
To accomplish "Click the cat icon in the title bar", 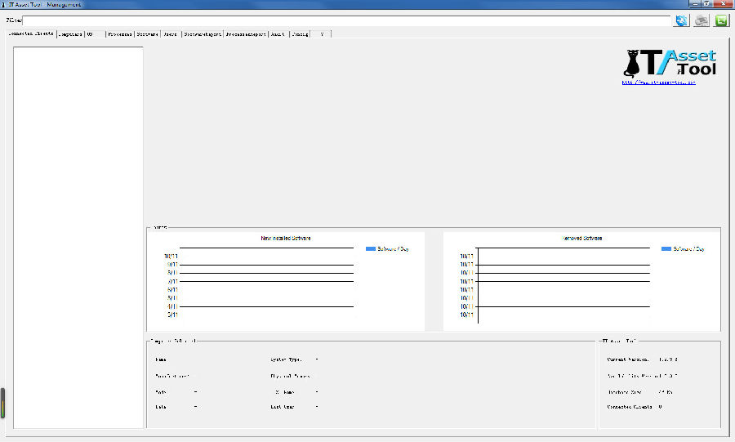I will [4, 4].
